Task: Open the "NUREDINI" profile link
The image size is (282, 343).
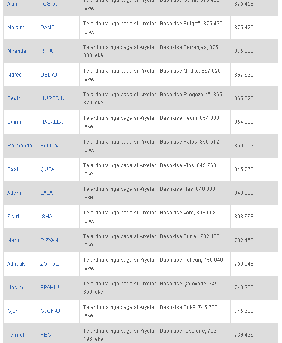Action: pyautogui.click(x=53, y=98)
